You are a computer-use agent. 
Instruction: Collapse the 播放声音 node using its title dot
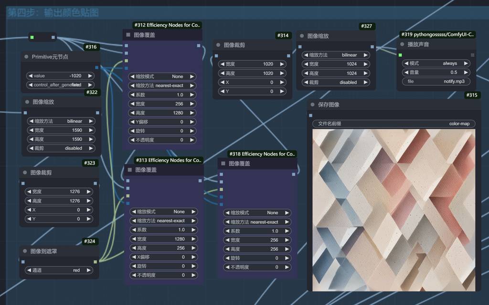tap(402, 44)
